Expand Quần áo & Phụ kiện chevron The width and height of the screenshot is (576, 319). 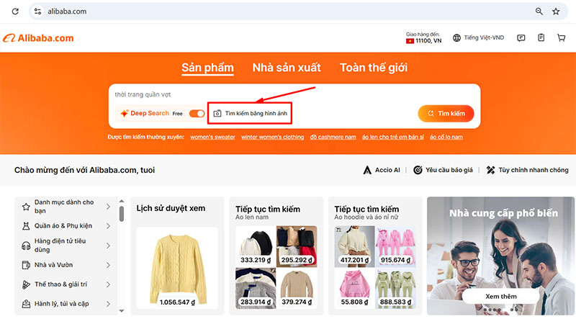(x=109, y=226)
